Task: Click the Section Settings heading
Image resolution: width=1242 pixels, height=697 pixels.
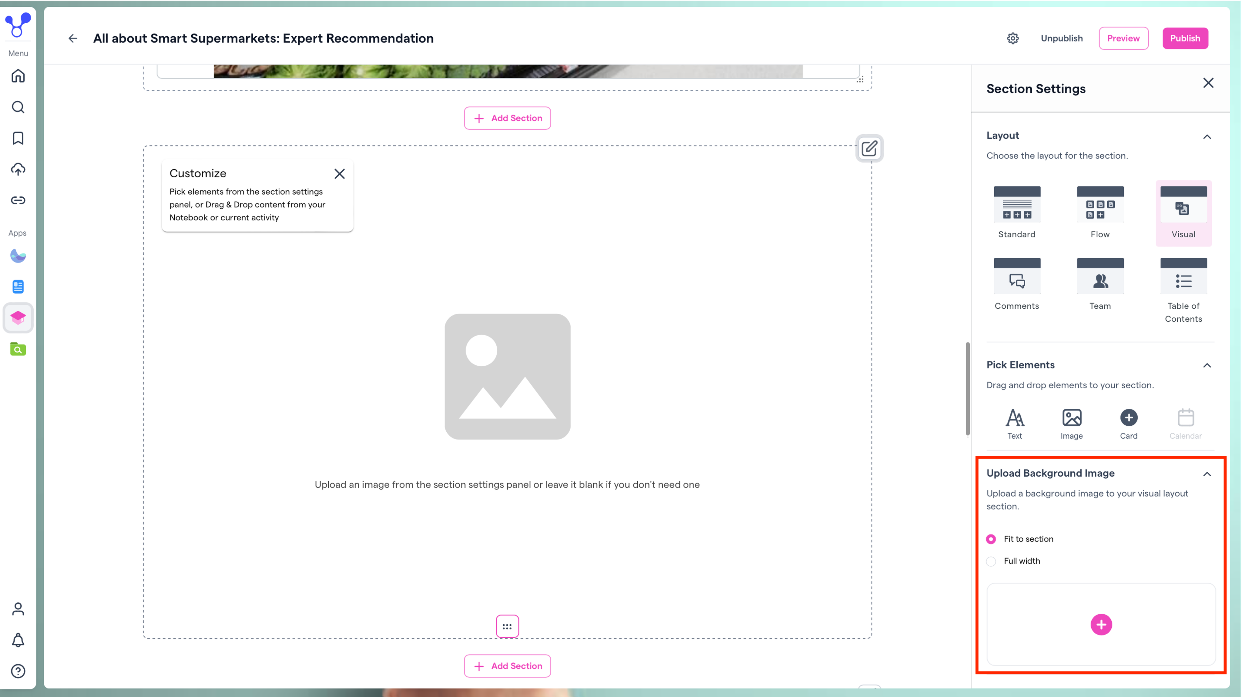Action: coord(1036,89)
